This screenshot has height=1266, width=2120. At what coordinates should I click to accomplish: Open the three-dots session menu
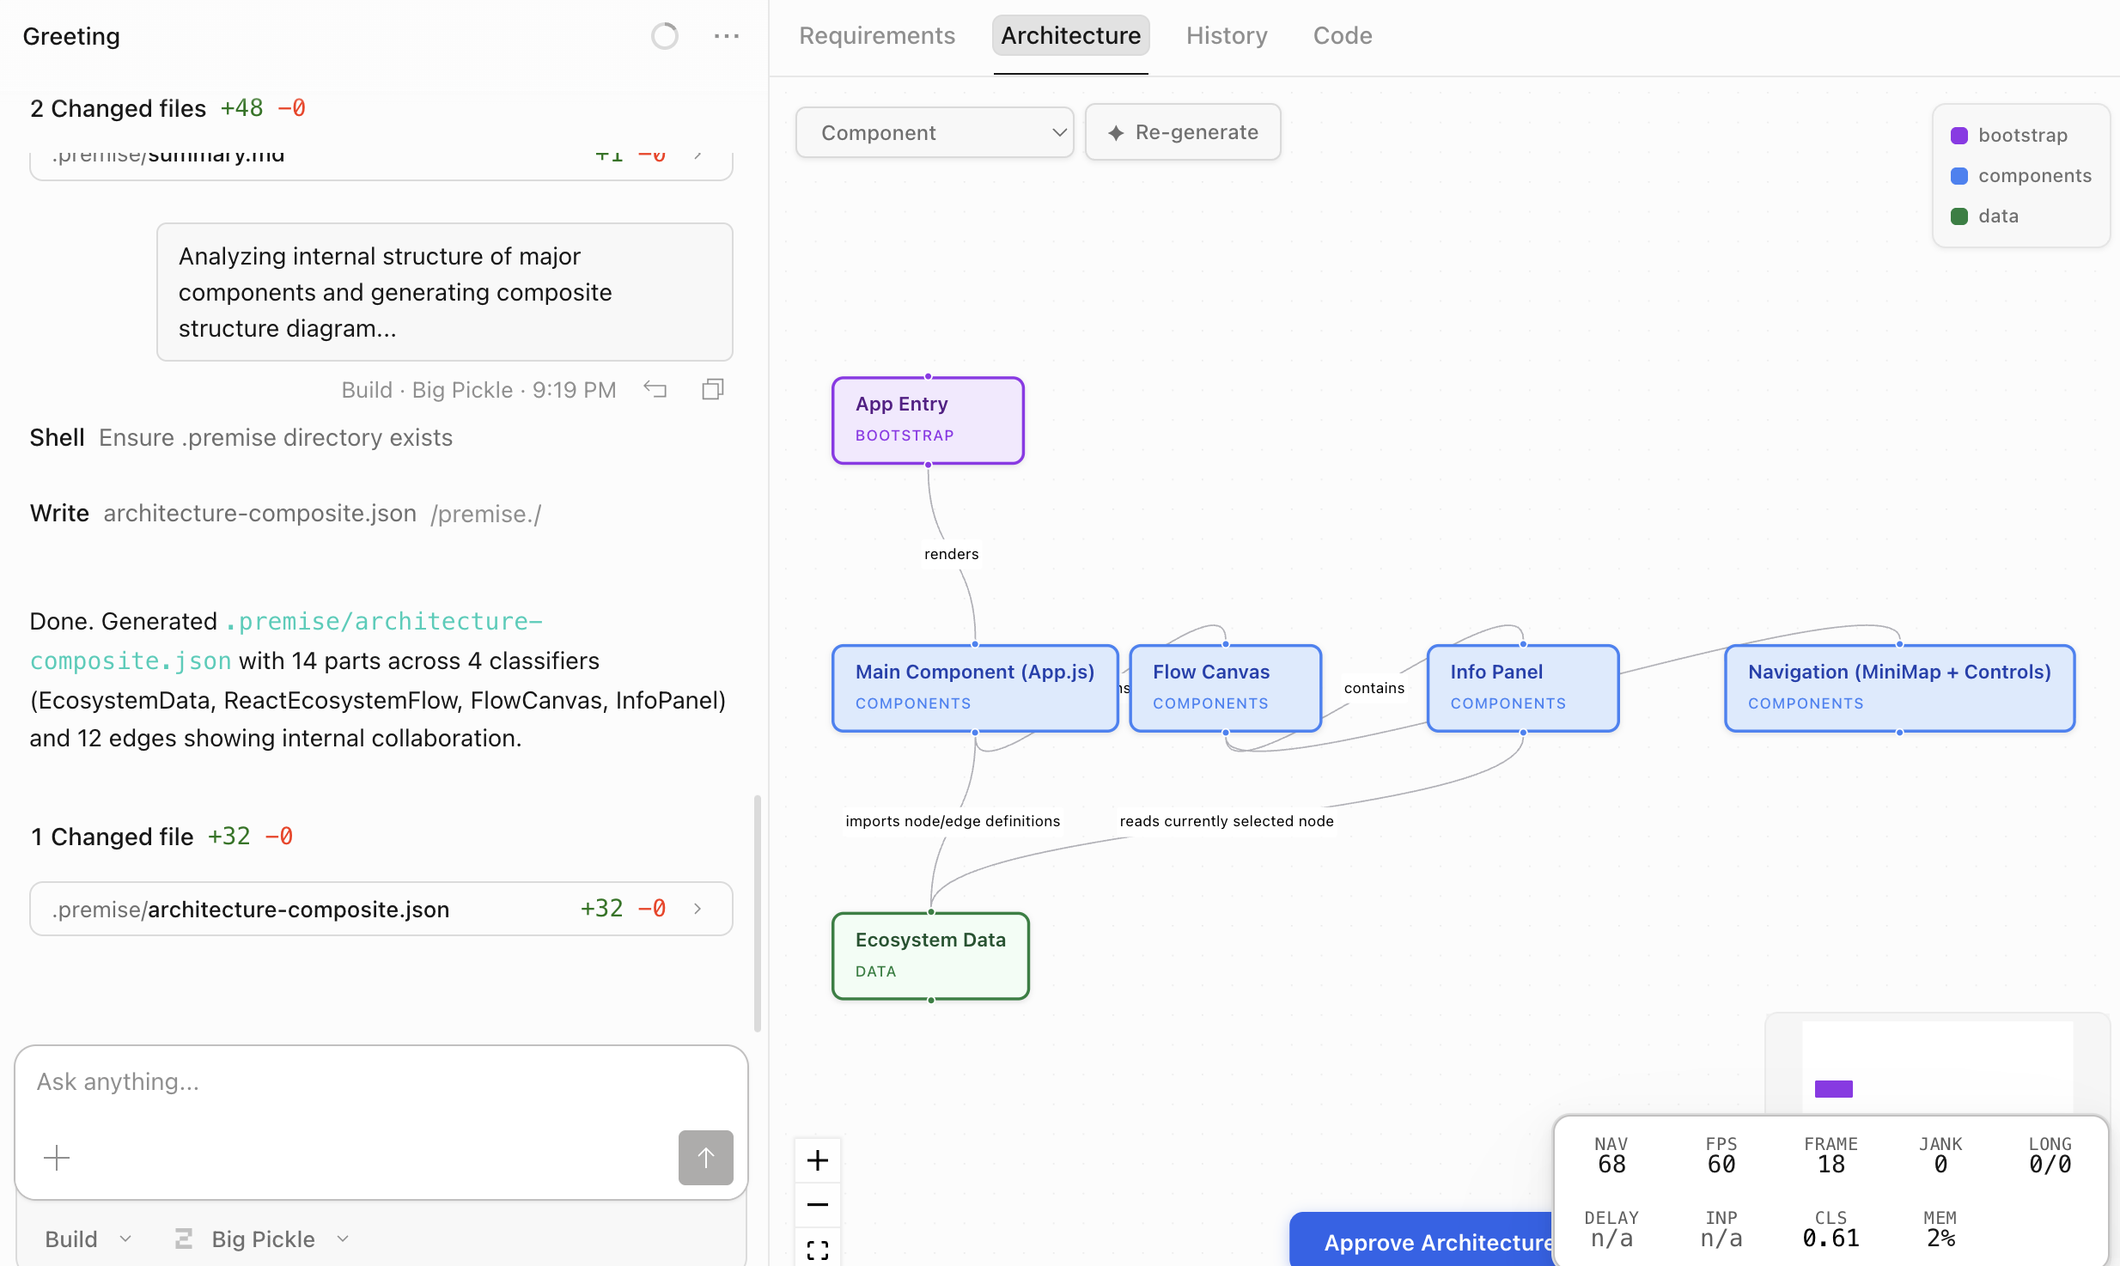727,36
